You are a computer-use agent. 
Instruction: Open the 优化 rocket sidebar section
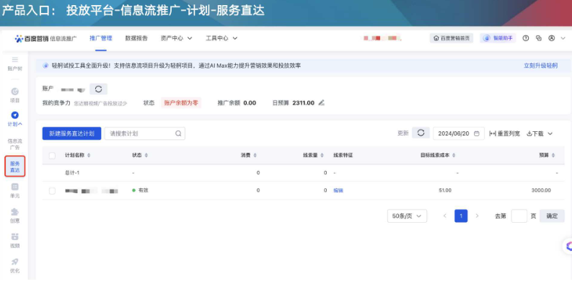tap(15, 266)
